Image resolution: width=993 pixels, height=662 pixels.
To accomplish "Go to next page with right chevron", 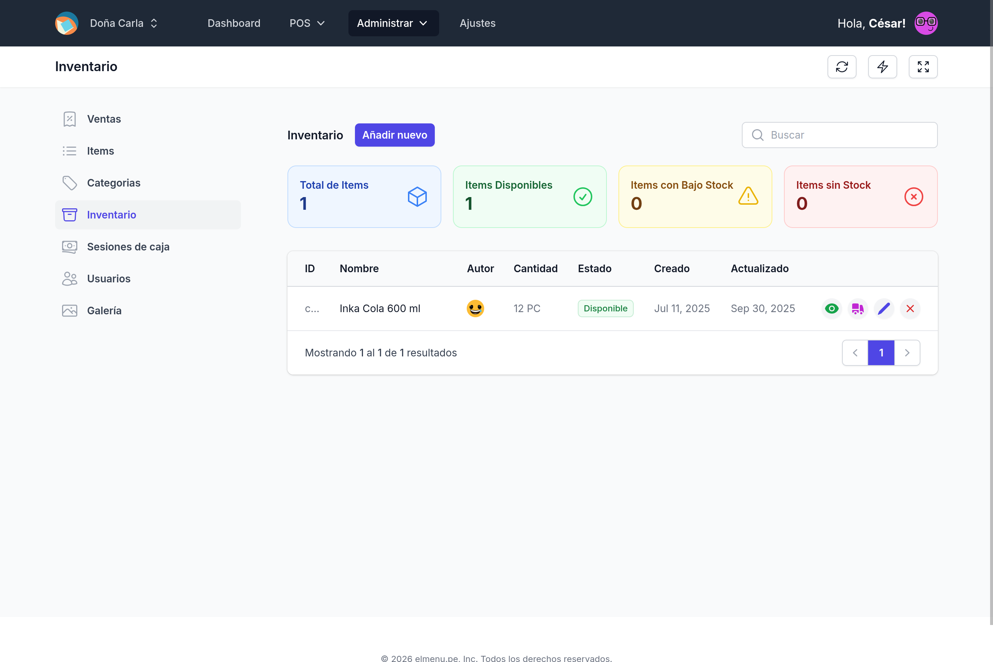I will 907,352.
